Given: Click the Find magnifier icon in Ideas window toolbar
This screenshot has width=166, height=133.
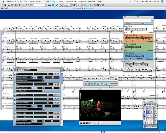Looking at the screenshot, I should (x=151, y=70).
